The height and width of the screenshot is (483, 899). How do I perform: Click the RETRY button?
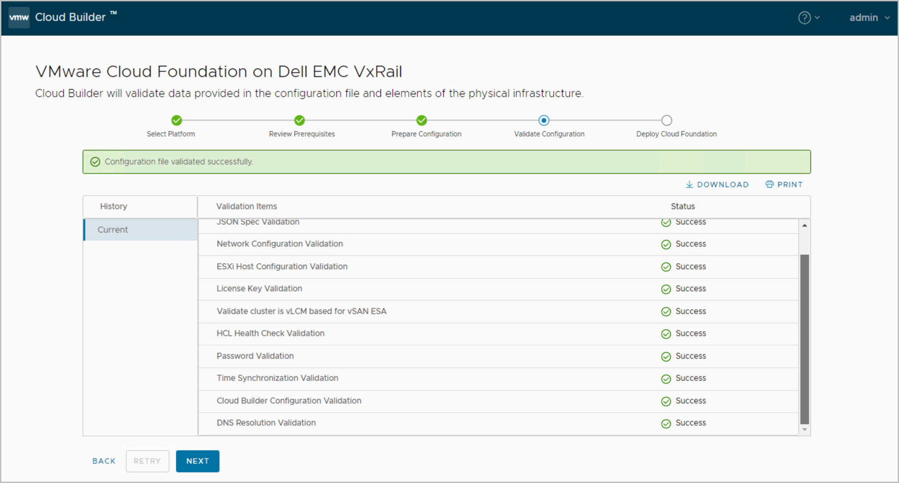[147, 461]
